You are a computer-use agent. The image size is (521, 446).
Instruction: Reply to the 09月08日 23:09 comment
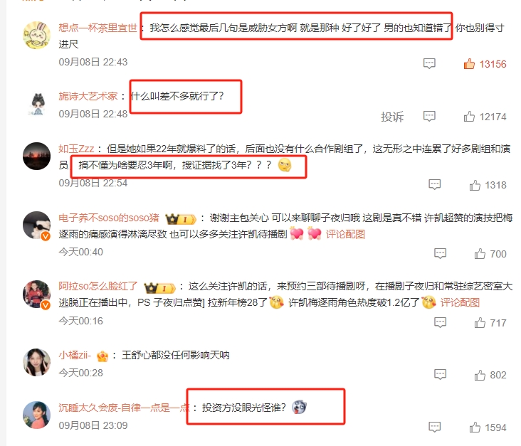tap(435, 427)
